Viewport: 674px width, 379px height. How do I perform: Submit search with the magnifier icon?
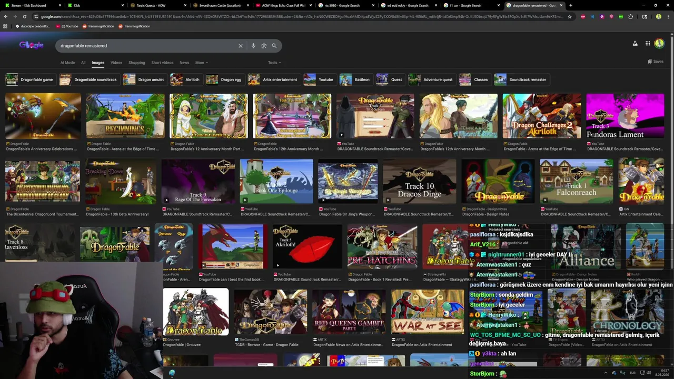pos(274,46)
